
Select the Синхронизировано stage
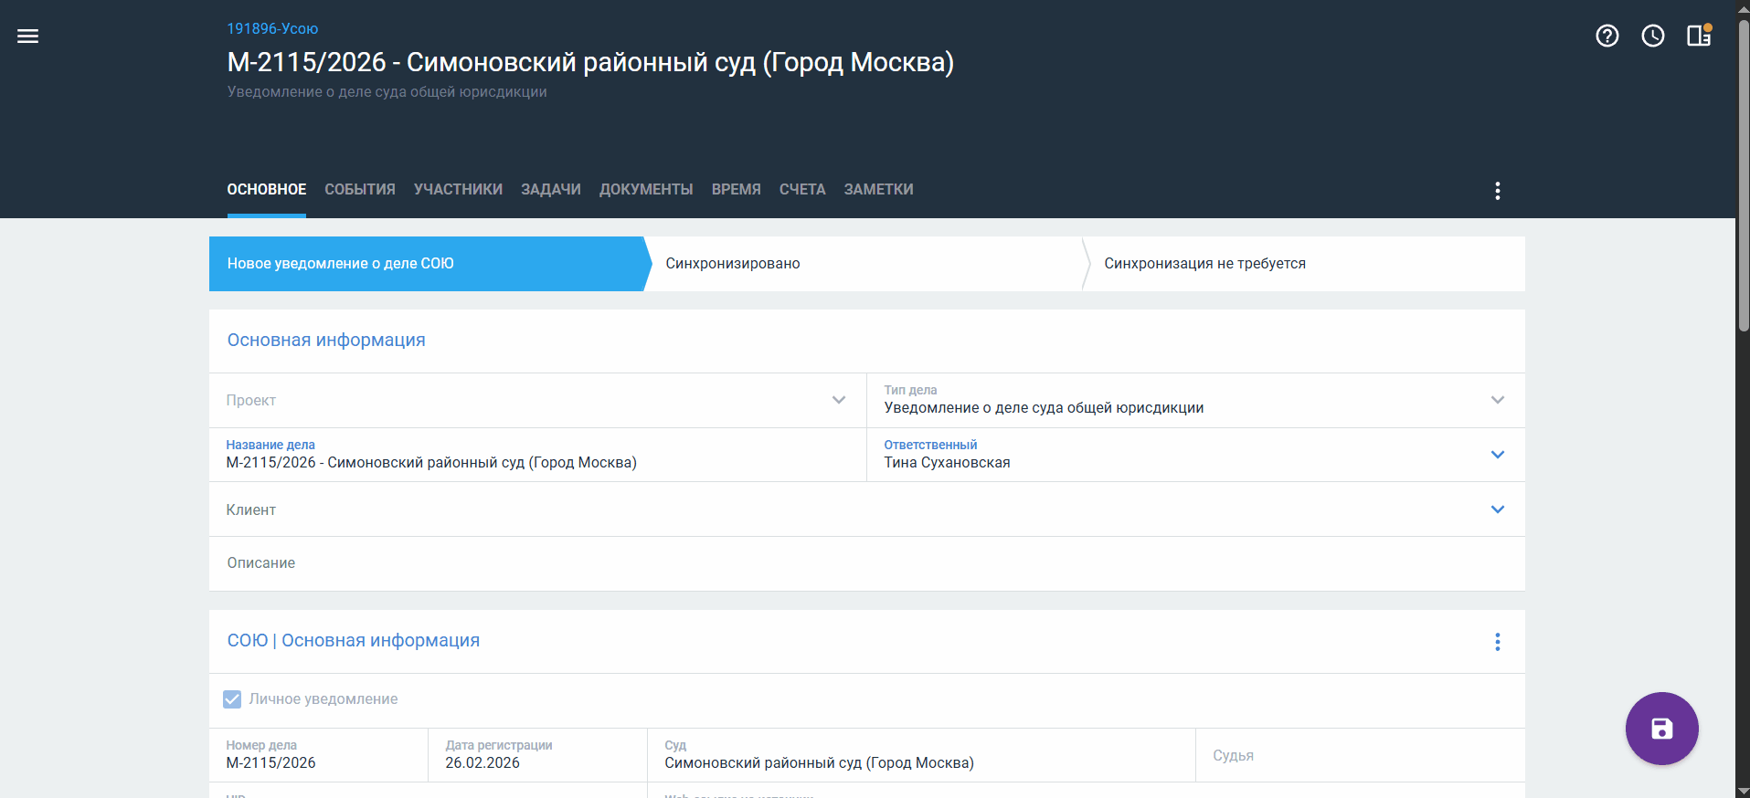pos(864,264)
